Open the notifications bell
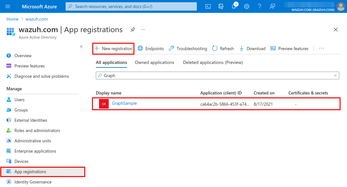 click(x=234, y=6)
